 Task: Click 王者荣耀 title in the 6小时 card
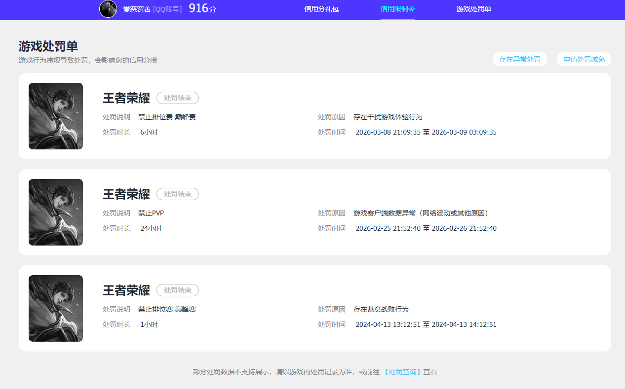126,98
